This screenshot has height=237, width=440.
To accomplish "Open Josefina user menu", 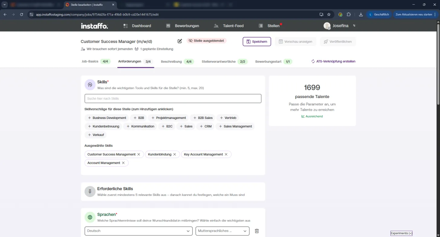I will pos(340,26).
